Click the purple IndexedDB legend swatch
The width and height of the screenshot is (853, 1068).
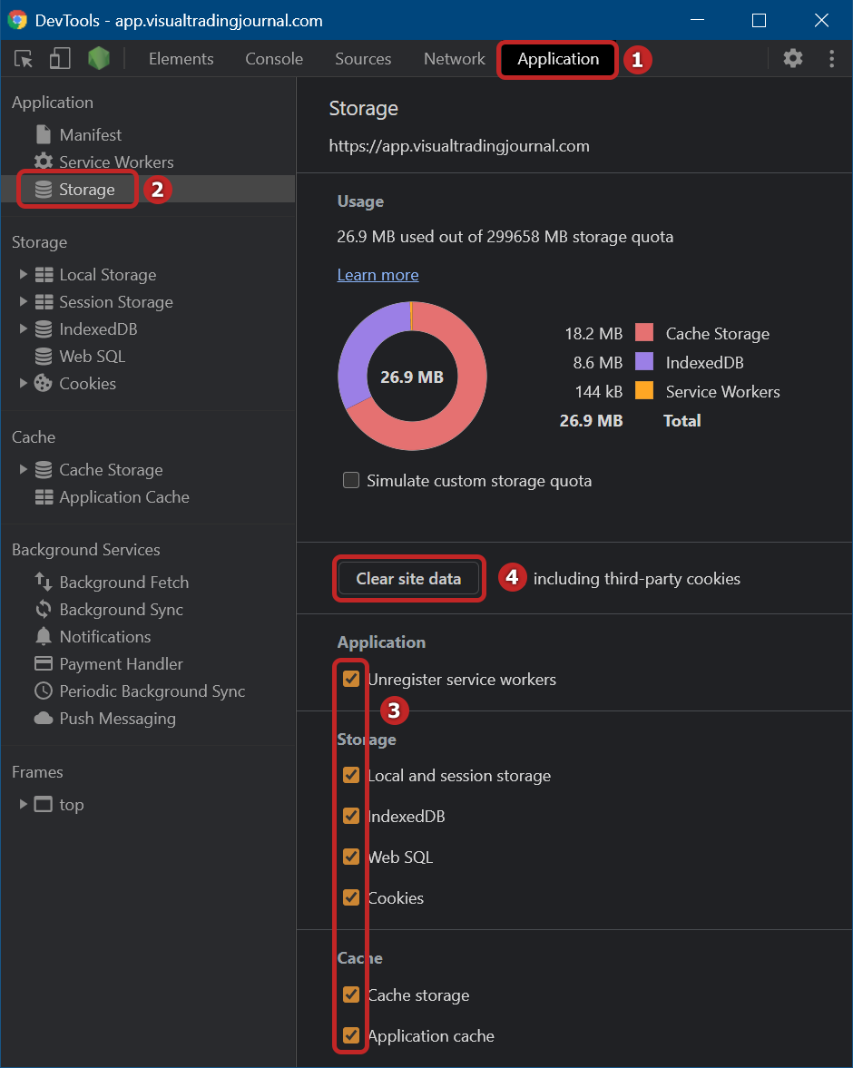644,362
